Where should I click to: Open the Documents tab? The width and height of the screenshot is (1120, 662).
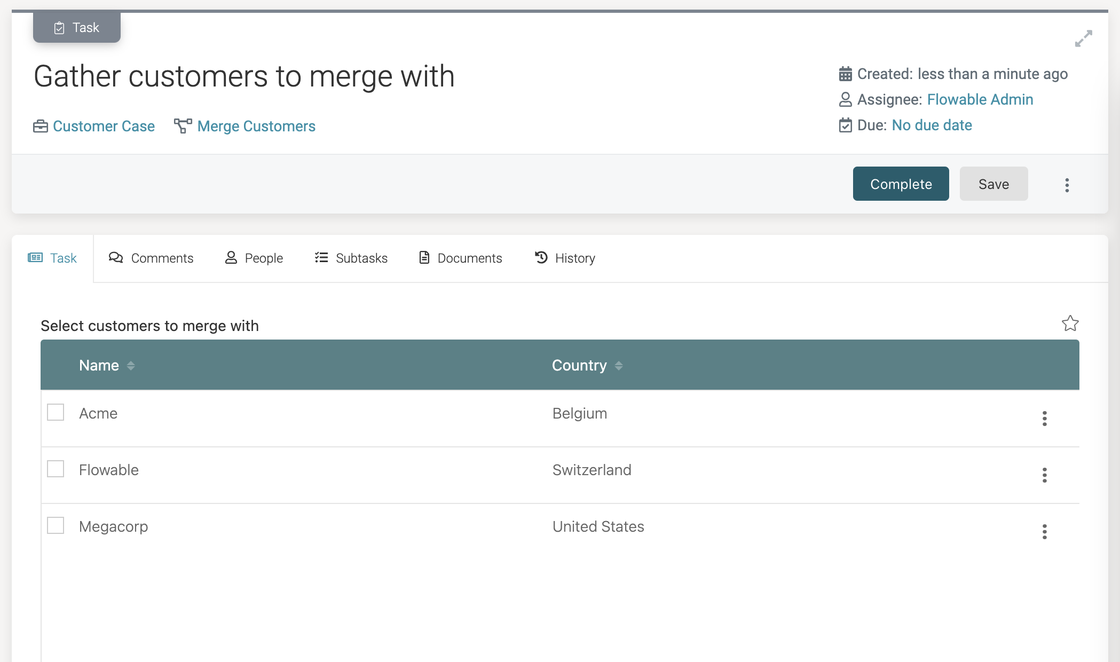click(460, 258)
